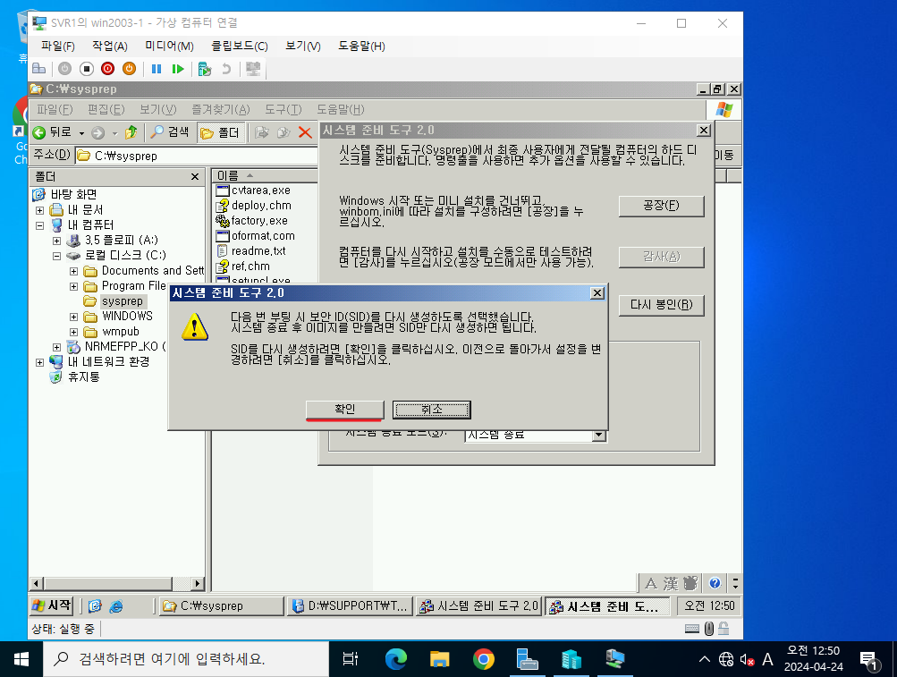Select readme.txt in file list

click(258, 250)
